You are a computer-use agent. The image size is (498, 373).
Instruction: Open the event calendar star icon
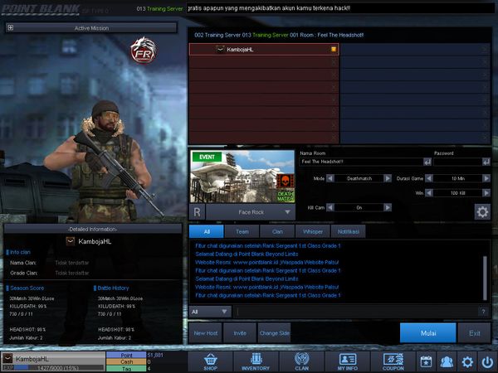[x=426, y=361]
